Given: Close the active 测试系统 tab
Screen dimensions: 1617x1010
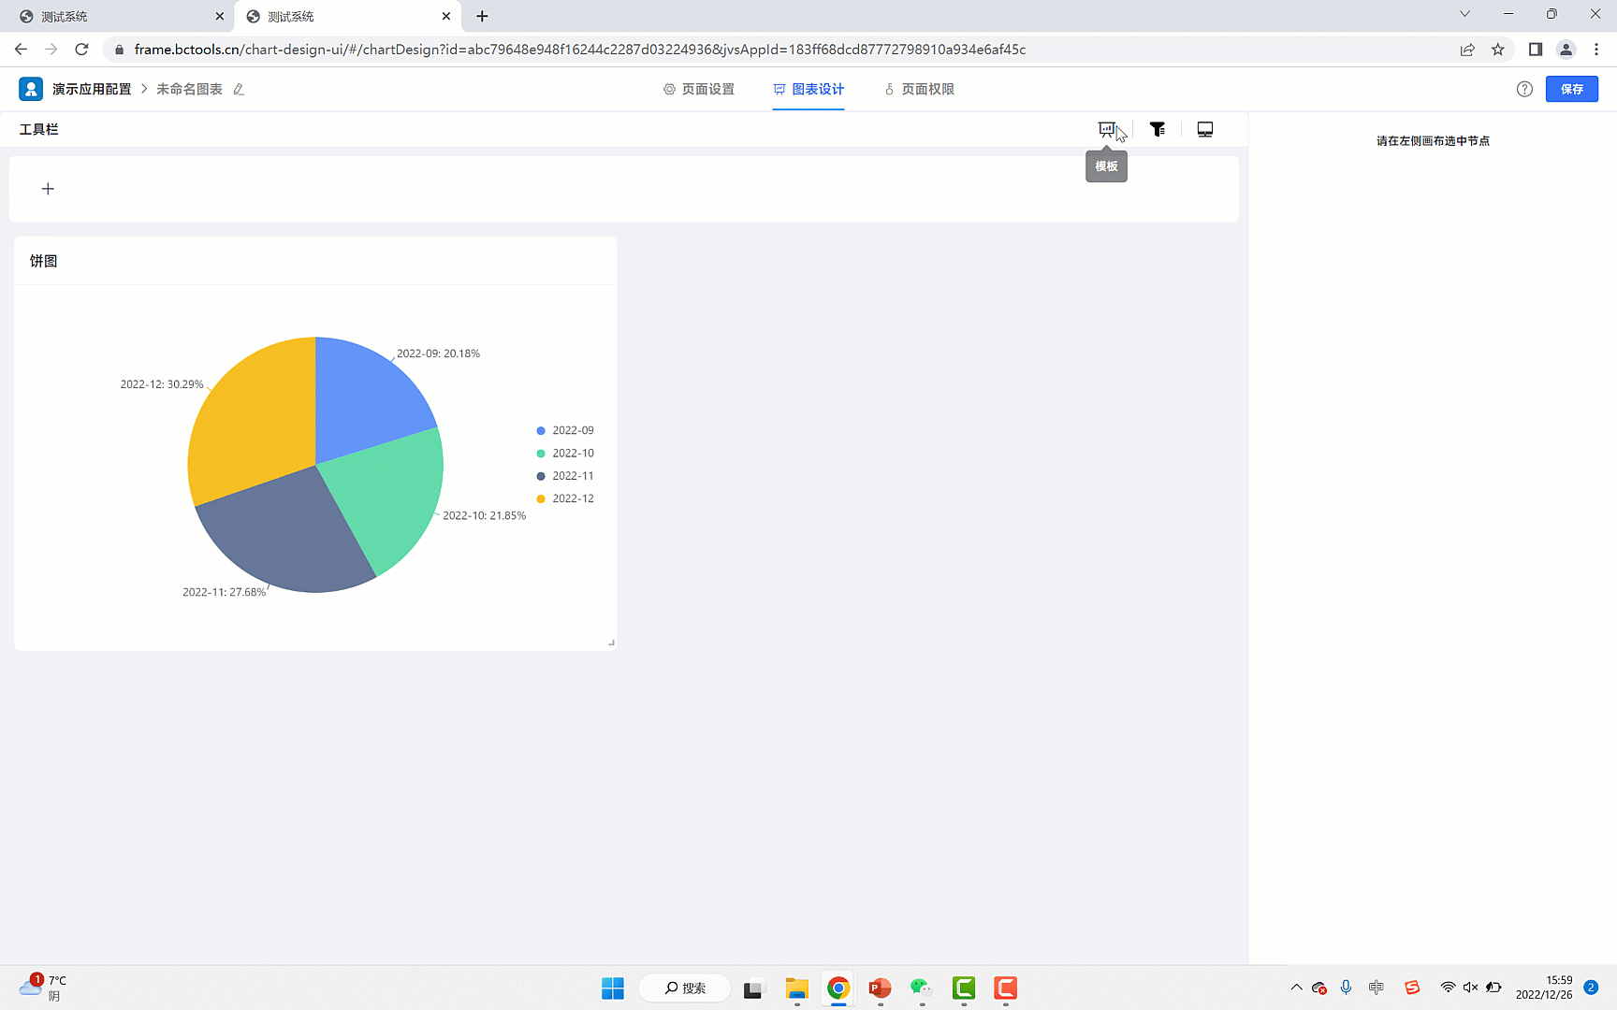Looking at the screenshot, I should tap(446, 16).
